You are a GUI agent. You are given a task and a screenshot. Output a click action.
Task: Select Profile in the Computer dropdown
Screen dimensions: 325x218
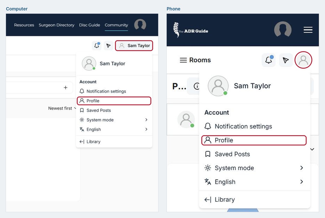point(114,101)
